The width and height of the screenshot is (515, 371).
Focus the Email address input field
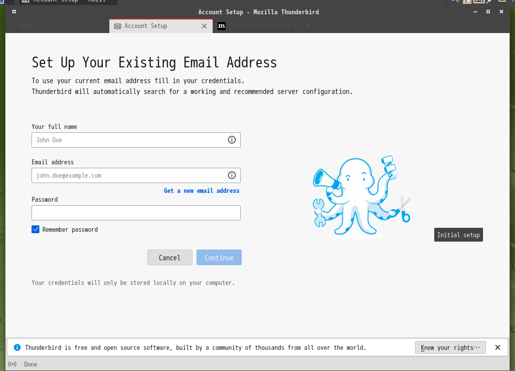[x=136, y=175]
